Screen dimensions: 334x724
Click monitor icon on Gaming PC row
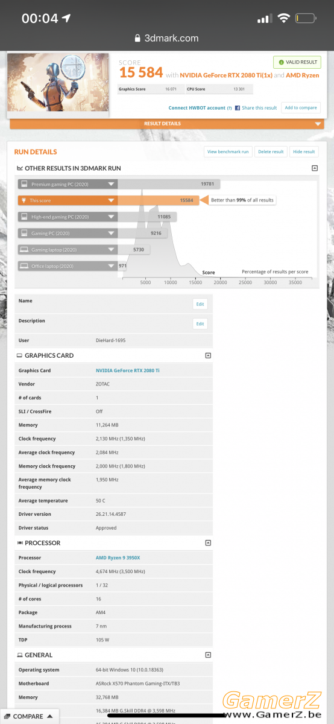click(24, 233)
